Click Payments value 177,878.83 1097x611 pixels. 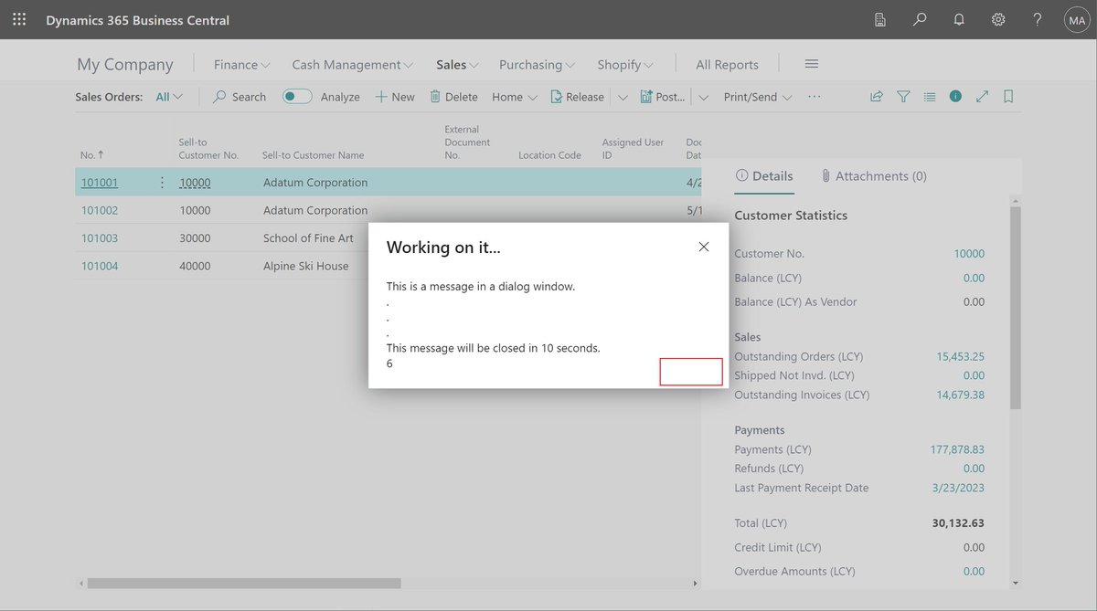957,449
